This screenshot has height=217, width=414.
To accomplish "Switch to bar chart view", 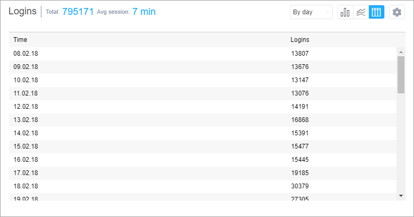I will pyautogui.click(x=345, y=12).
